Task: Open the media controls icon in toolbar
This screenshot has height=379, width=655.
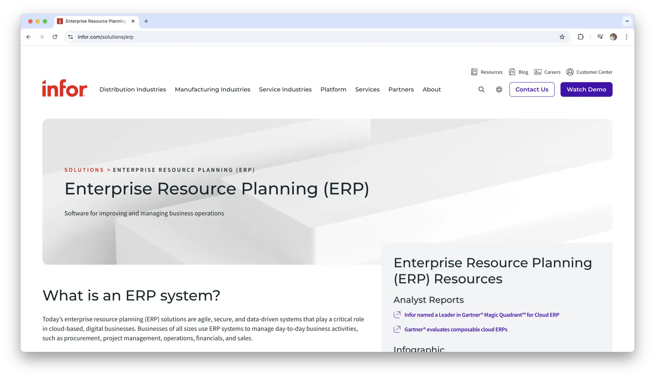Action: click(600, 37)
